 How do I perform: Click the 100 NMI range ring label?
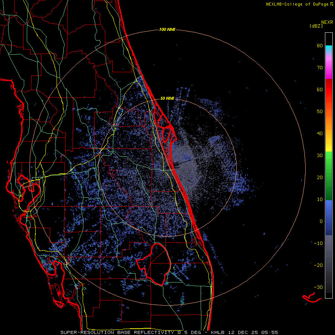click(x=167, y=29)
